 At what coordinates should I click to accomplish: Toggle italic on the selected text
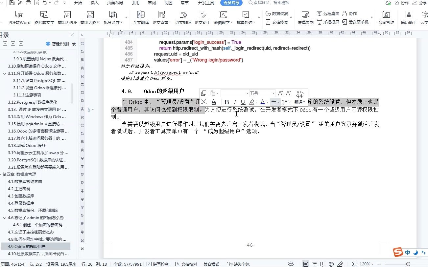tap(235, 102)
